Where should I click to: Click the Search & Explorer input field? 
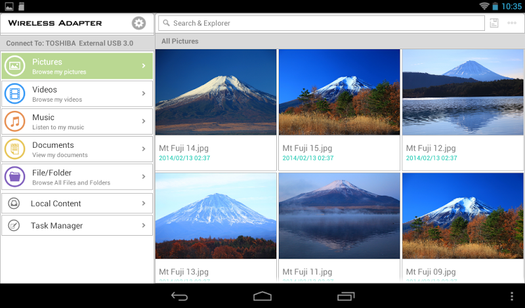tap(322, 23)
